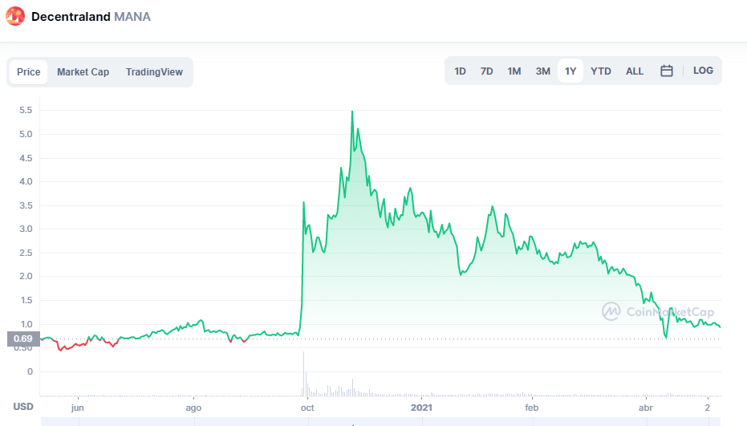Click the Decentraland logo icon
747x426 pixels.
point(16,16)
